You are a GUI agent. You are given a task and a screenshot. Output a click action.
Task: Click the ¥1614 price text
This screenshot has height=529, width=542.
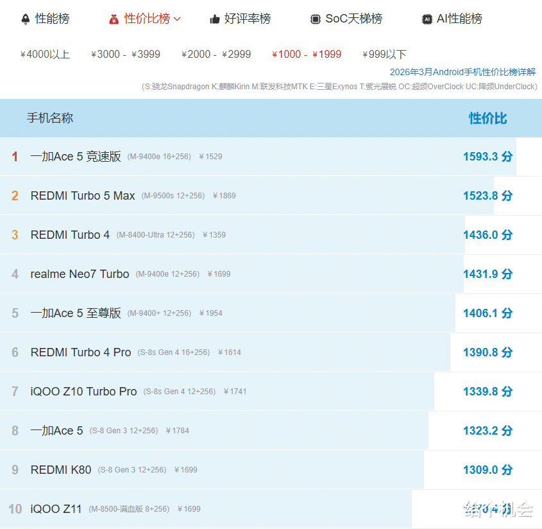[x=229, y=352]
